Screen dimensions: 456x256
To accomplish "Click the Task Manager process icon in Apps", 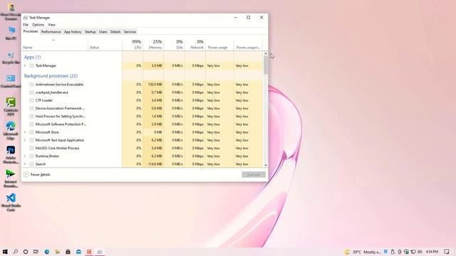I will coord(31,66).
